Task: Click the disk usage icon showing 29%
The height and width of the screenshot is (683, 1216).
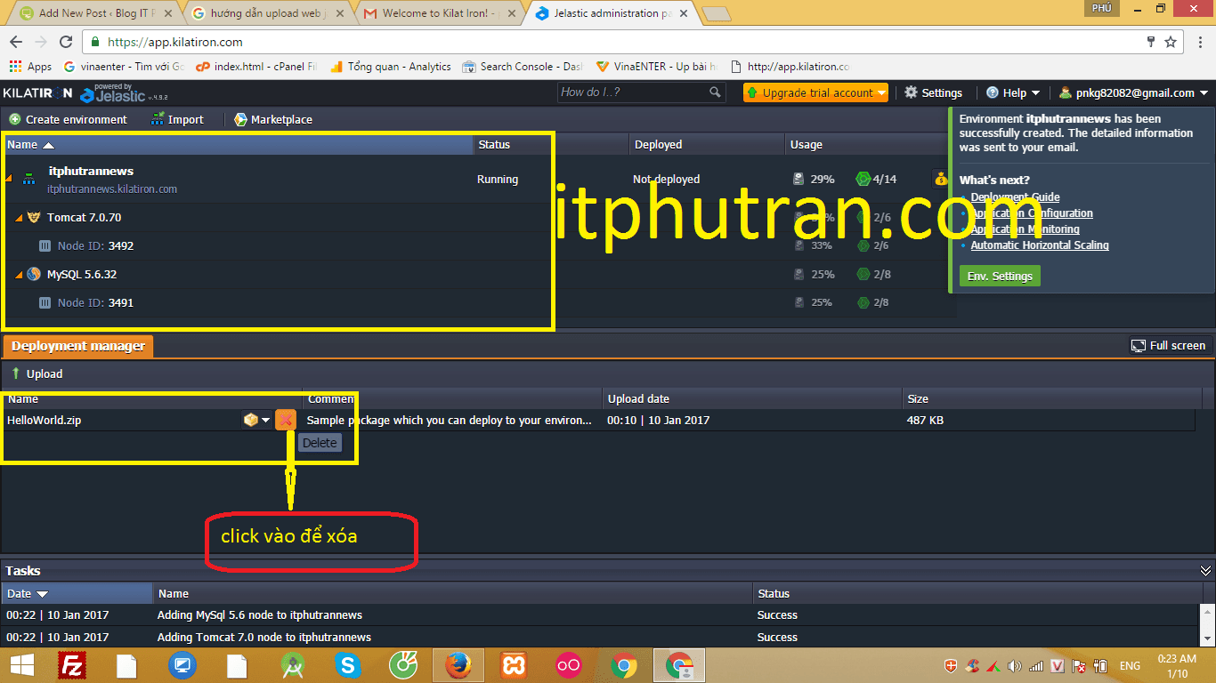Action: tap(799, 179)
